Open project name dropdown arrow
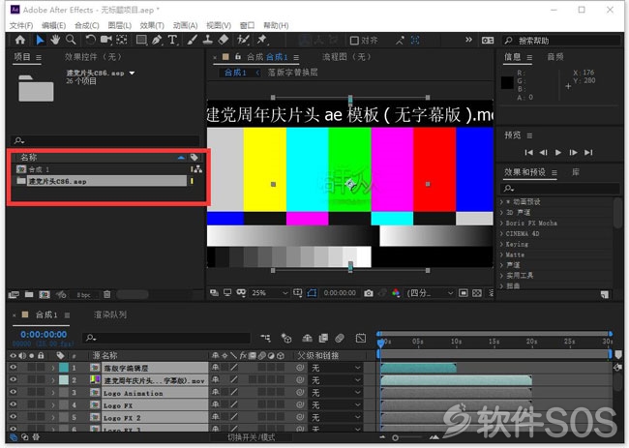This screenshot has height=448, width=629. coord(132,73)
